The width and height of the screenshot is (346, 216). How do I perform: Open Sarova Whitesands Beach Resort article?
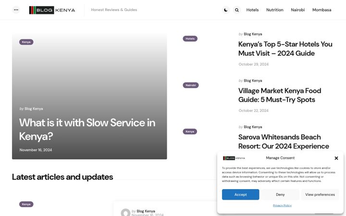point(284,142)
